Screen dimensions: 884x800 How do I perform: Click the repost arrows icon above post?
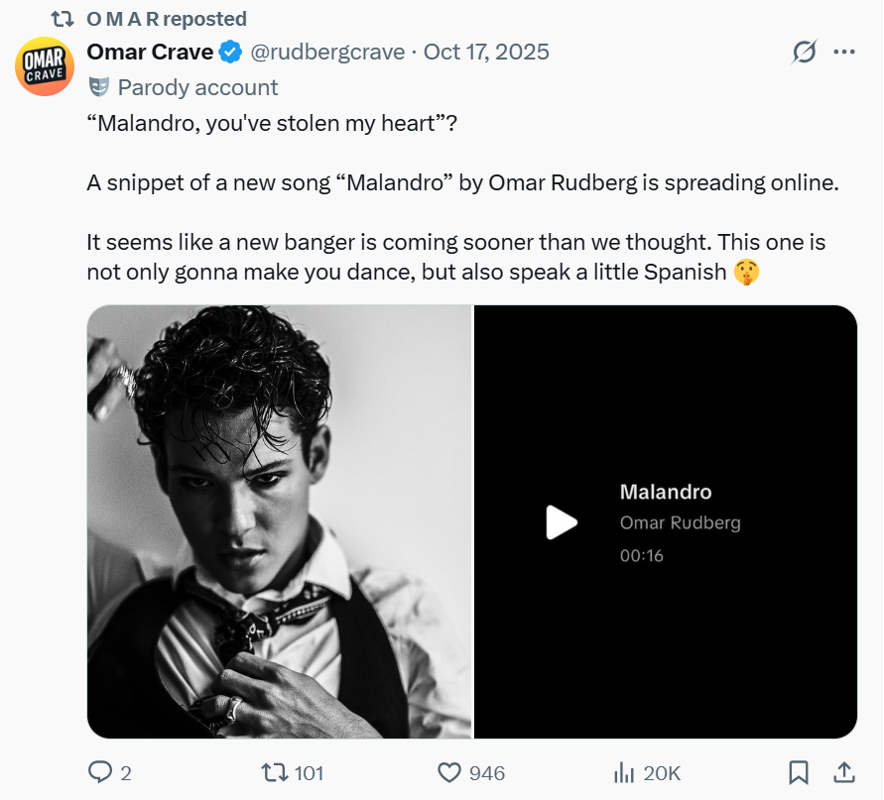pos(63,19)
